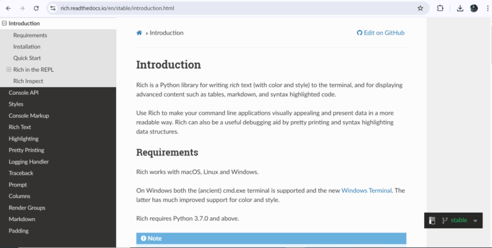
Task: Click text 'Rich works with macOS, Linux and Windows.'
Action: (197, 172)
